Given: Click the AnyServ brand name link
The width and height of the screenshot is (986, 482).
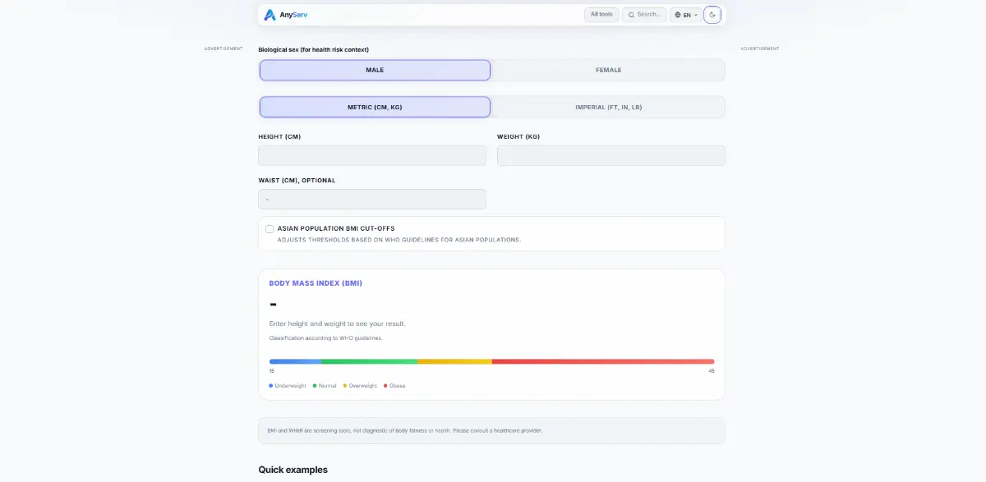Looking at the screenshot, I should coord(293,15).
